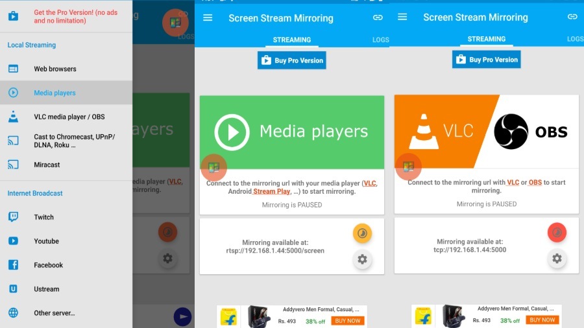The image size is (584, 328).
Task: Follow the Stream Play link in instructions
Action: 272,191
